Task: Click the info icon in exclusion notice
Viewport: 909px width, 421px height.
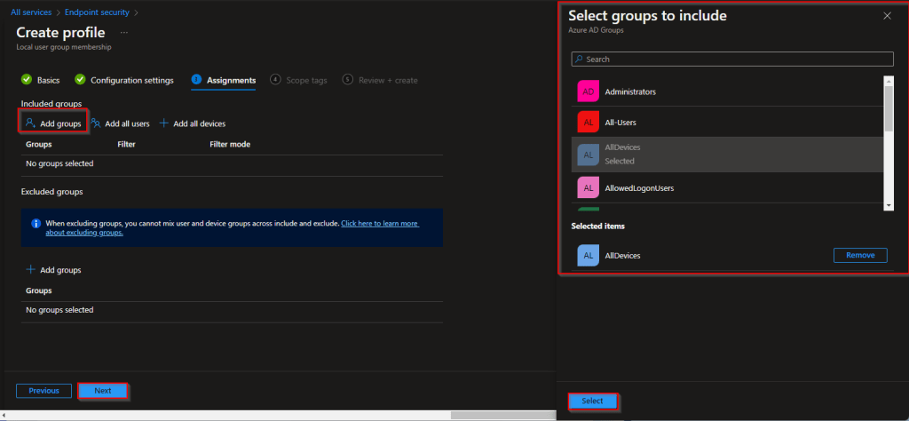Action: [x=36, y=224]
